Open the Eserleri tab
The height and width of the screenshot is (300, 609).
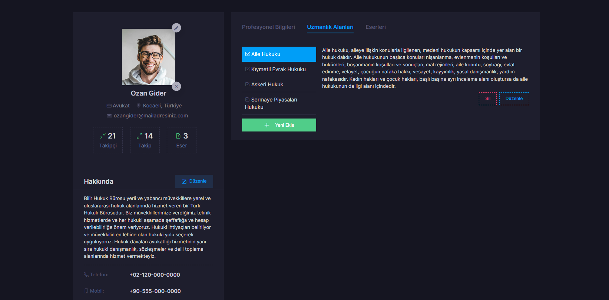(375, 27)
